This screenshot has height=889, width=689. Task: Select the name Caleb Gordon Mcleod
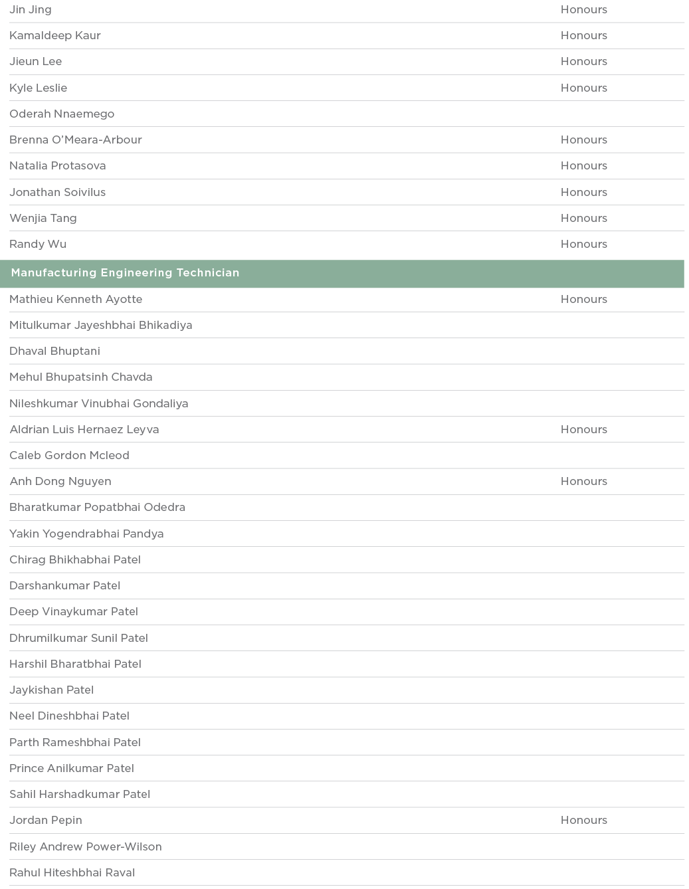69,456
